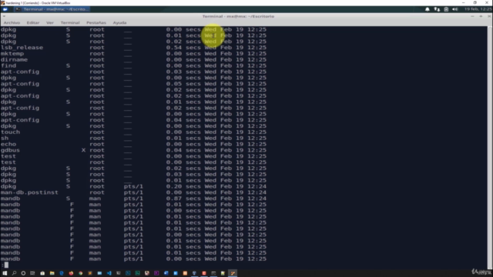Click the panel clock showing 19 feb, 12:25
Image resolution: width=493 pixels, height=277 pixels.
click(478, 9)
